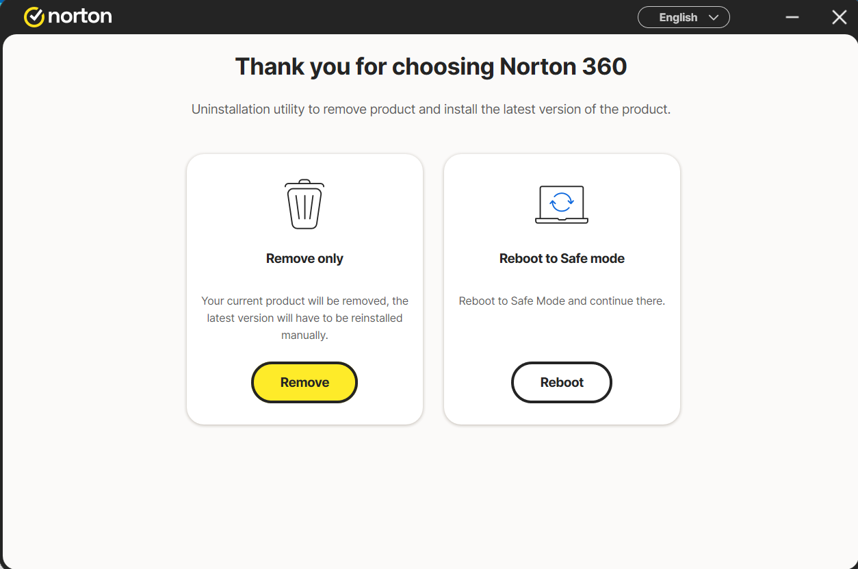Click the laptop with refresh arrows icon

pyautogui.click(x=562, y=204)
